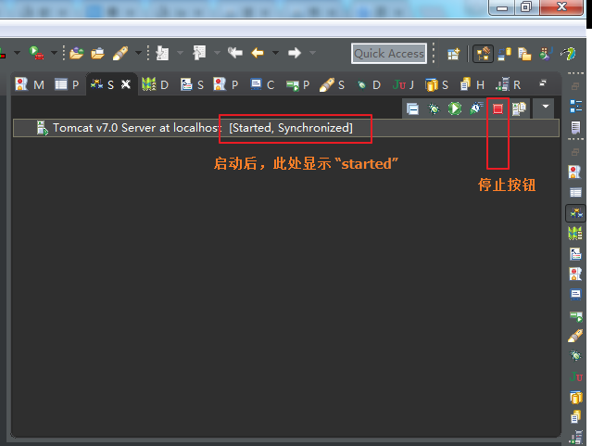Open the Search flashlight icon in right trim

coord(575,336)
